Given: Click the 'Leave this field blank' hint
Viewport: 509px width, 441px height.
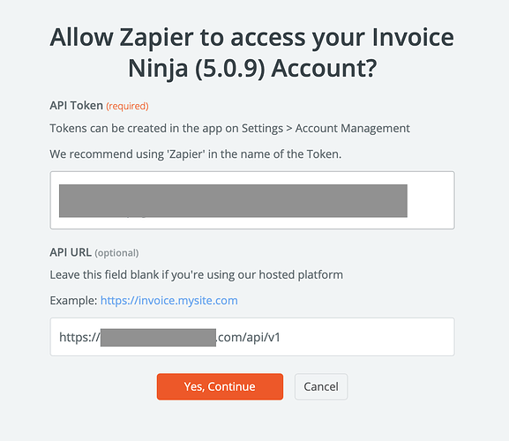Looking at the screenshot, I should pyautogui.click(x=196, y=275).
